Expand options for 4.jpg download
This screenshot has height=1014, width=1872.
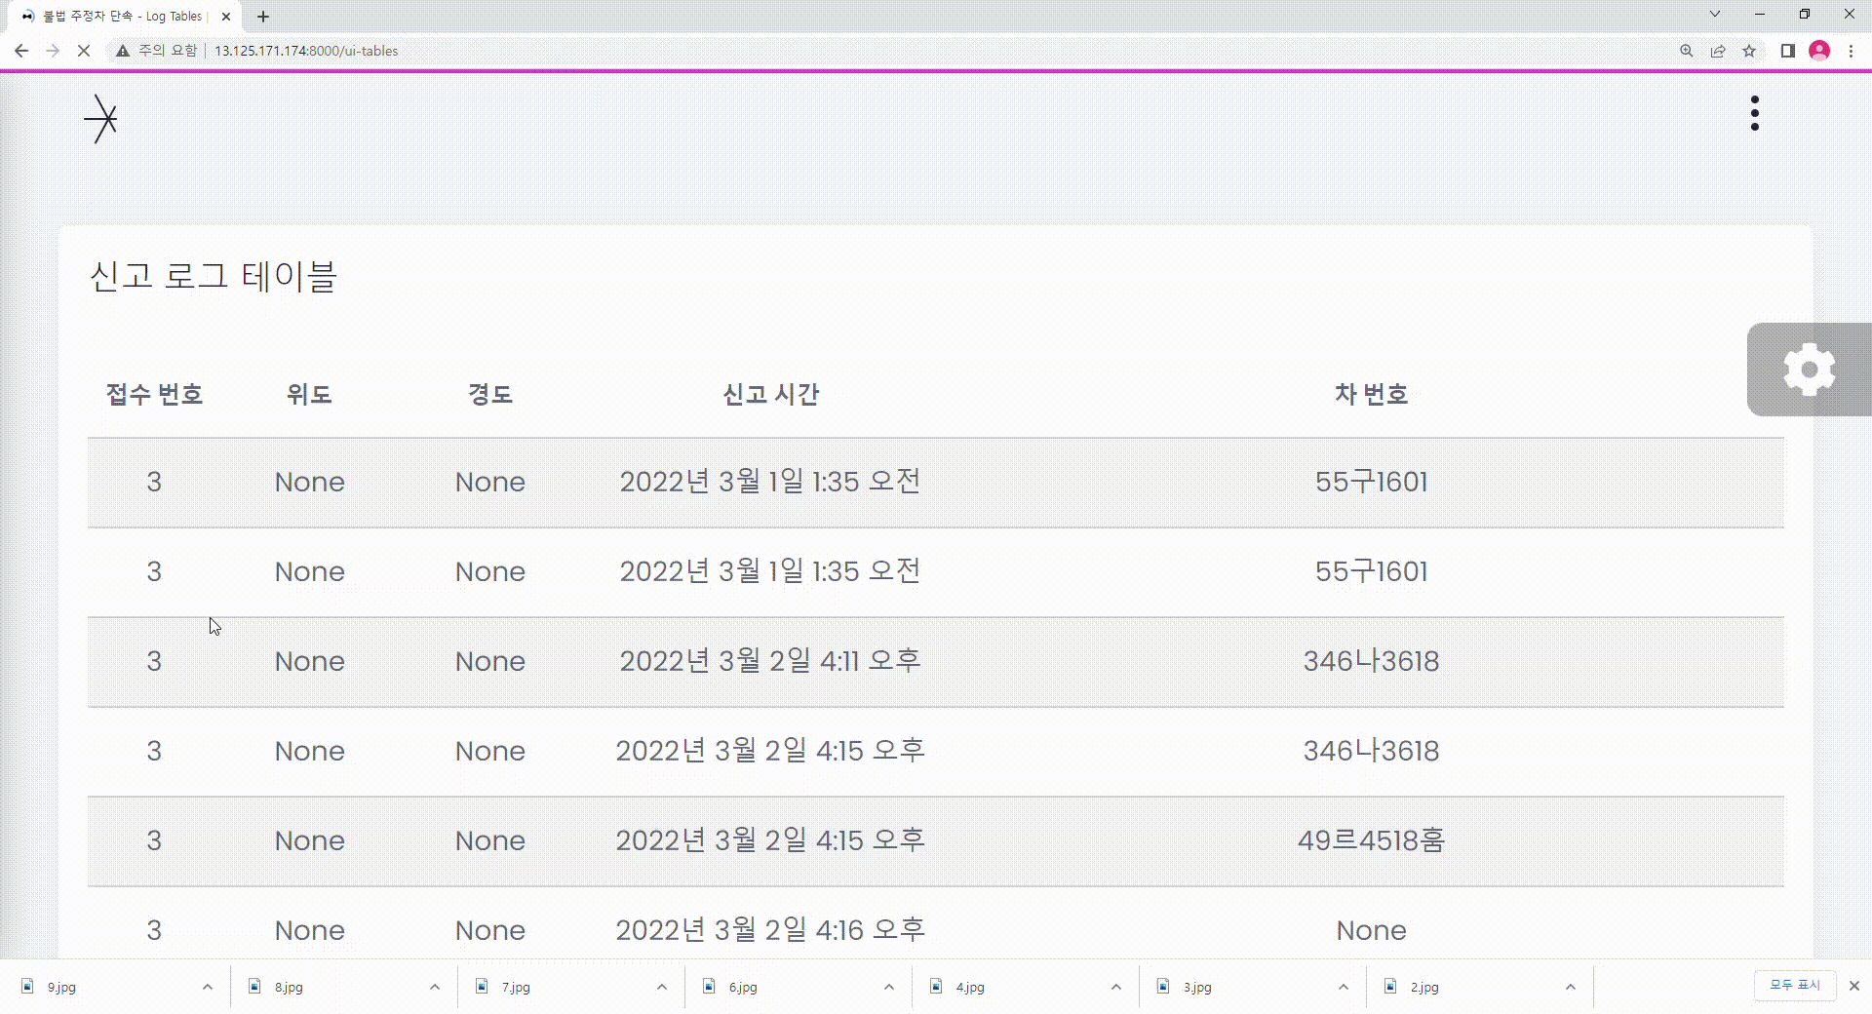tap(1116, 987)
